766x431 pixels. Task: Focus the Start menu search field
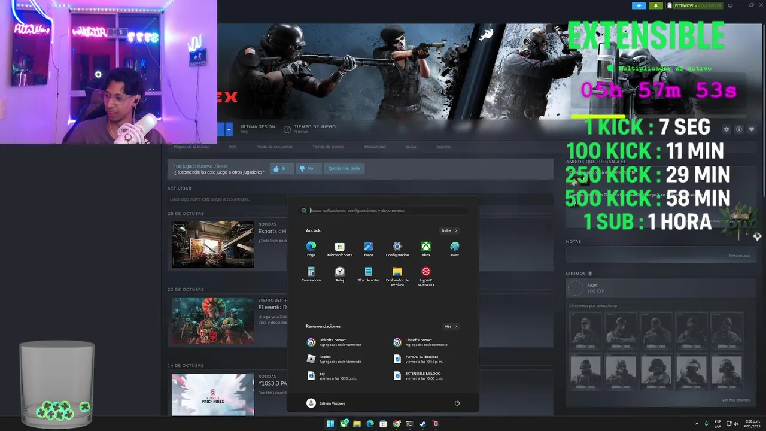coord(383,211)
